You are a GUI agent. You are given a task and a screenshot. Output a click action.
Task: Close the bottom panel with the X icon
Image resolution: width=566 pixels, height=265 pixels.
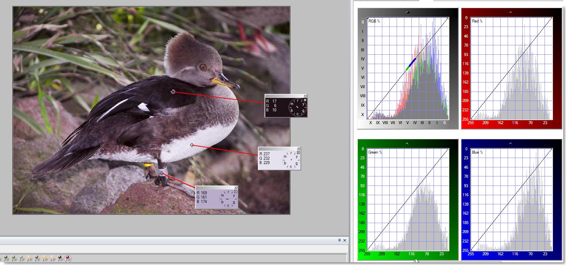click(345, 240)
